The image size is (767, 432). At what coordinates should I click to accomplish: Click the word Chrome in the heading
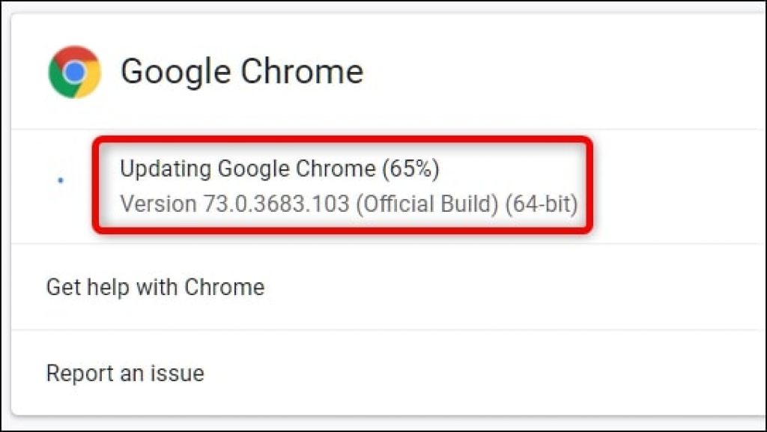point(303,71)
